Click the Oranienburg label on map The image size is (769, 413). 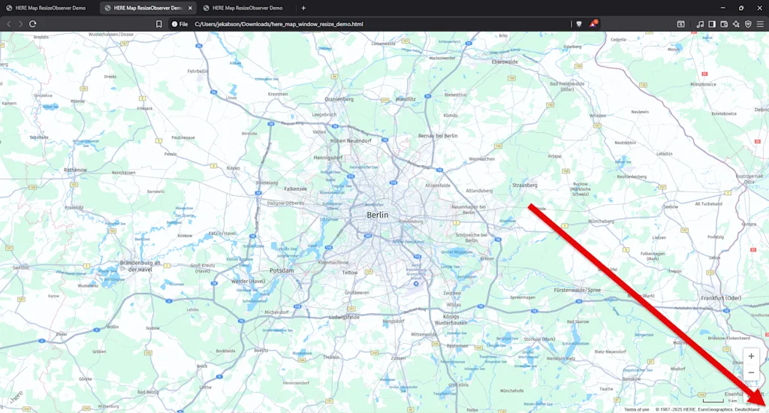coord(339,99)
